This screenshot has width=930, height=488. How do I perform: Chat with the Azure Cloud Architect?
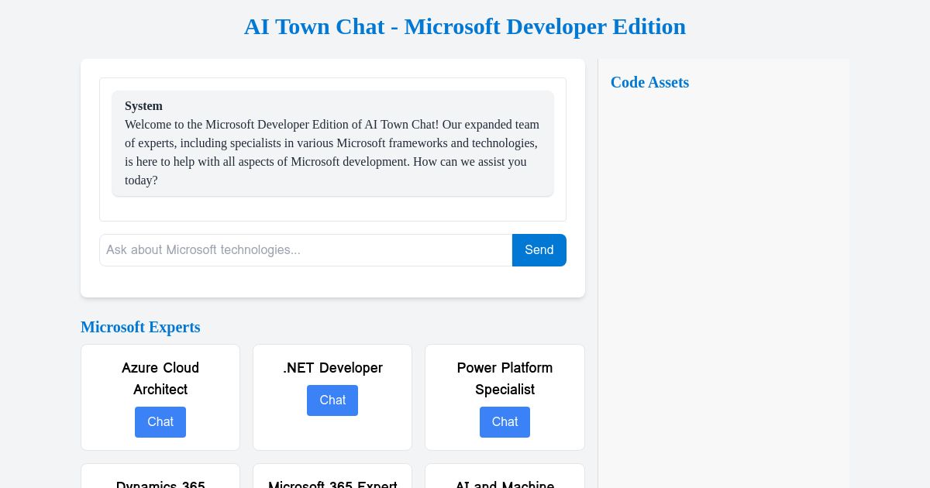point(160,422)
